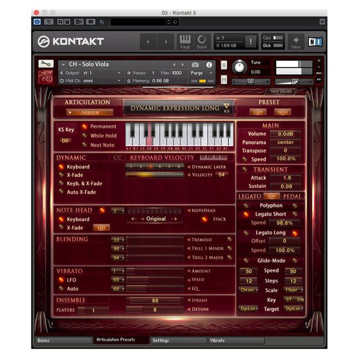Image resolution: width=358 pixels, height=358 pixels.
Task: Open Tremolo blending value 33 dropdown
Action: 118,240
